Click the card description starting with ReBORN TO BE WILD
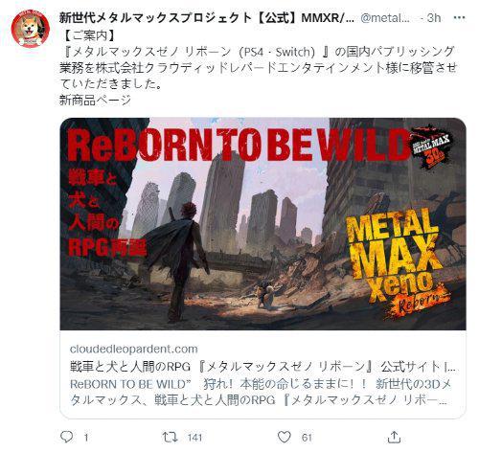This screenshot has width=479, height=452. click(x=261, y=392)
